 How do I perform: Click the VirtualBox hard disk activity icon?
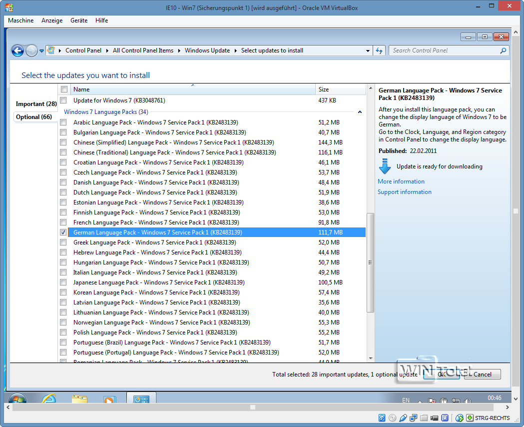coord(382,418)
